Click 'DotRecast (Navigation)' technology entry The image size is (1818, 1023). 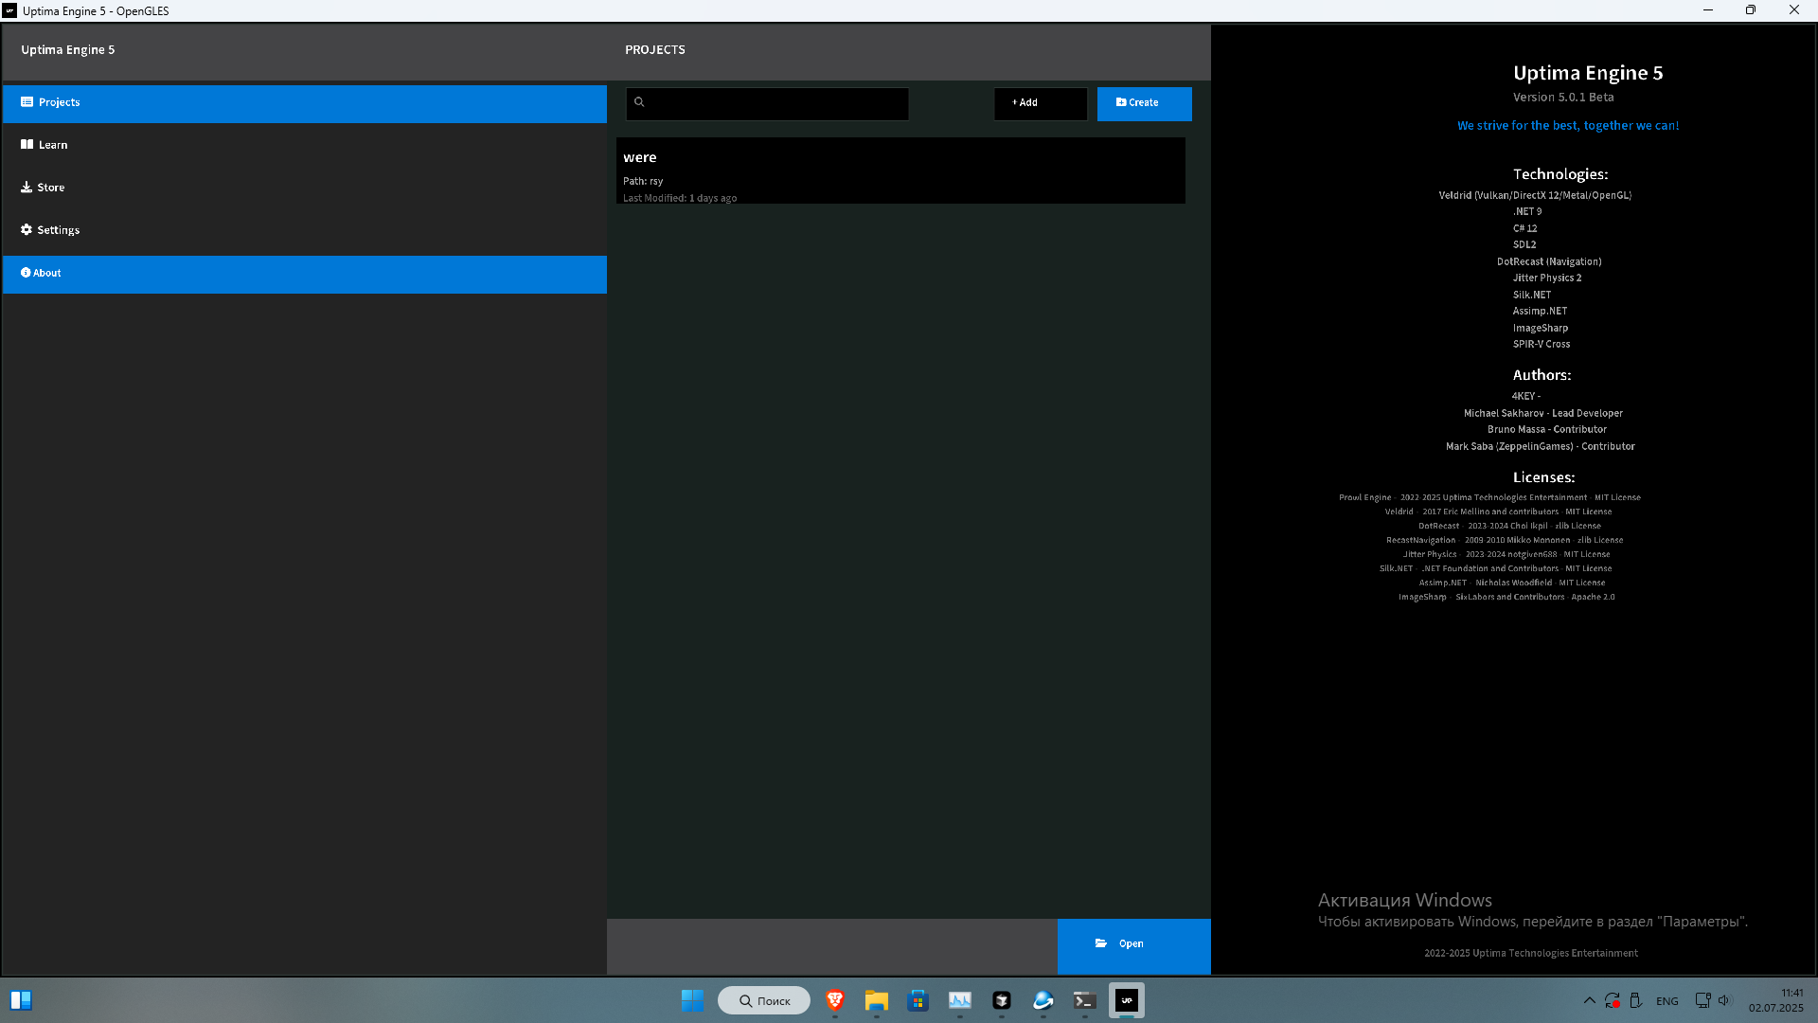click(x=1549, y=262)
